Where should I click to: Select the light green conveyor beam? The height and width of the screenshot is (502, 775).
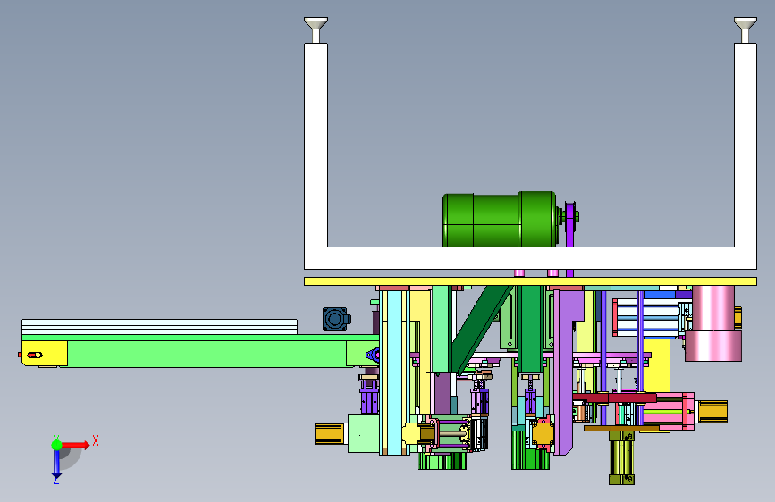206,354
